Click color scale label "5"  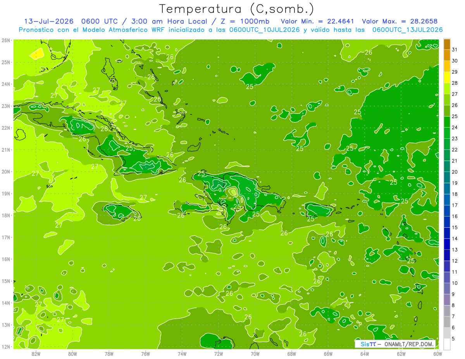(453, 338)
